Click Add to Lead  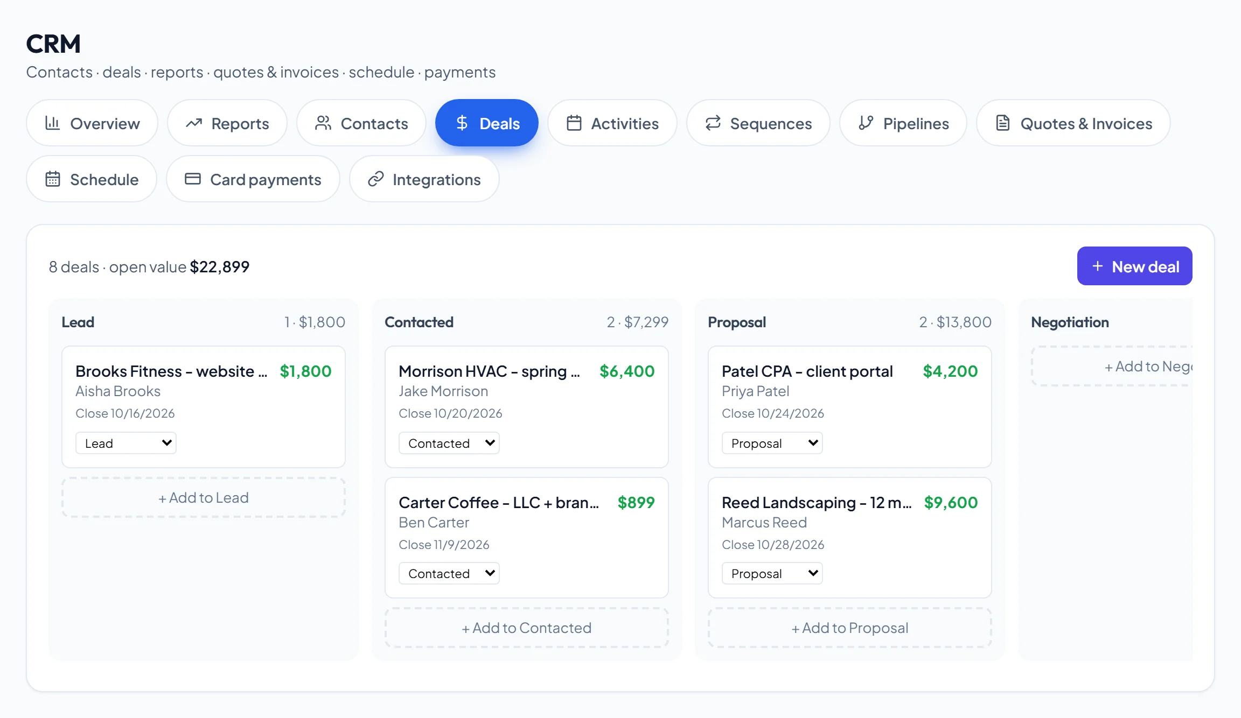point(204,497)
